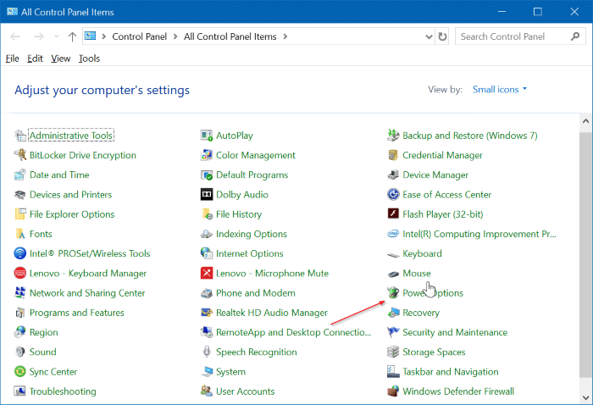This screenshot has height=405, width=593.
Task: Click the refresh button beside address bar
Action: (442, 36)
